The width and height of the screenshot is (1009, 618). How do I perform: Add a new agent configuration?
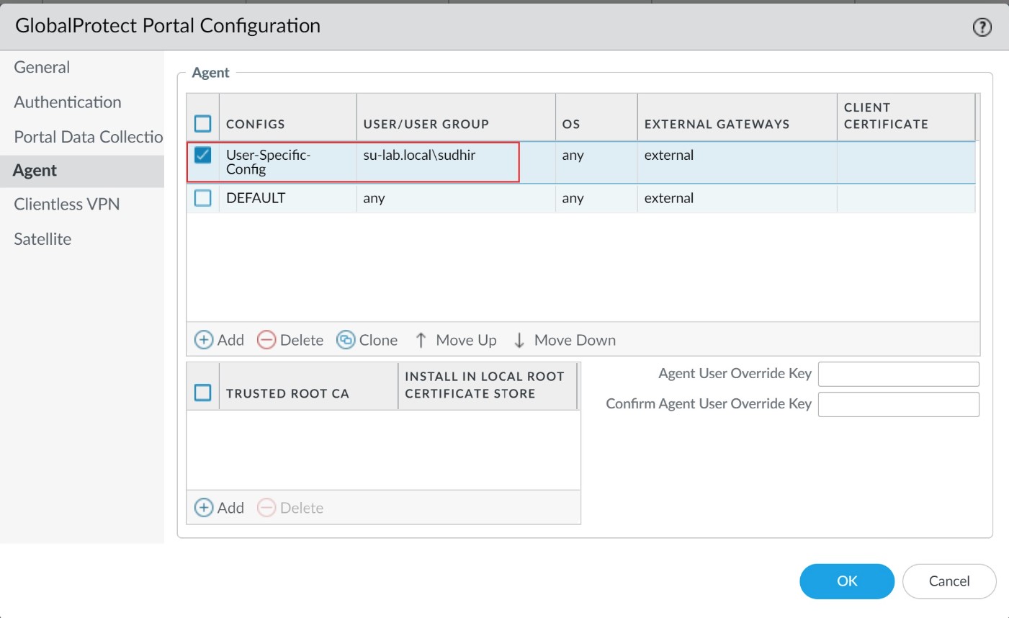[219, 339]
